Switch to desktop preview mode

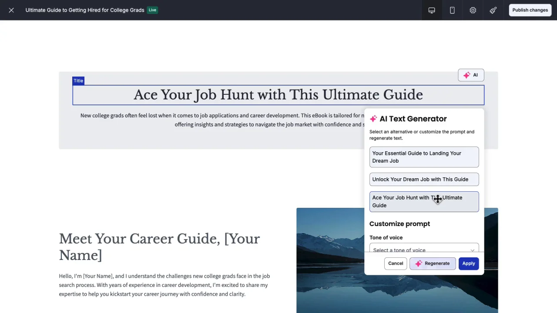tap(431, 10)
